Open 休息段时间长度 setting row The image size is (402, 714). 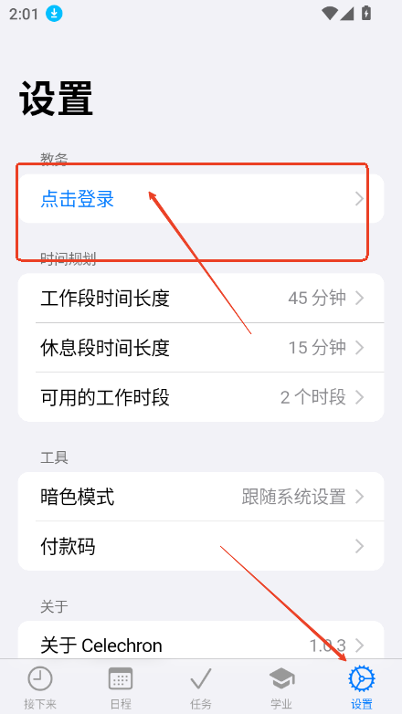click(201, 348)
